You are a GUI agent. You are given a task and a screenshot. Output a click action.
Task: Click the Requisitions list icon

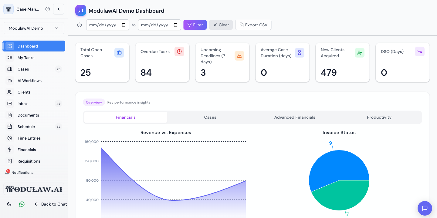tap(10, 161)
